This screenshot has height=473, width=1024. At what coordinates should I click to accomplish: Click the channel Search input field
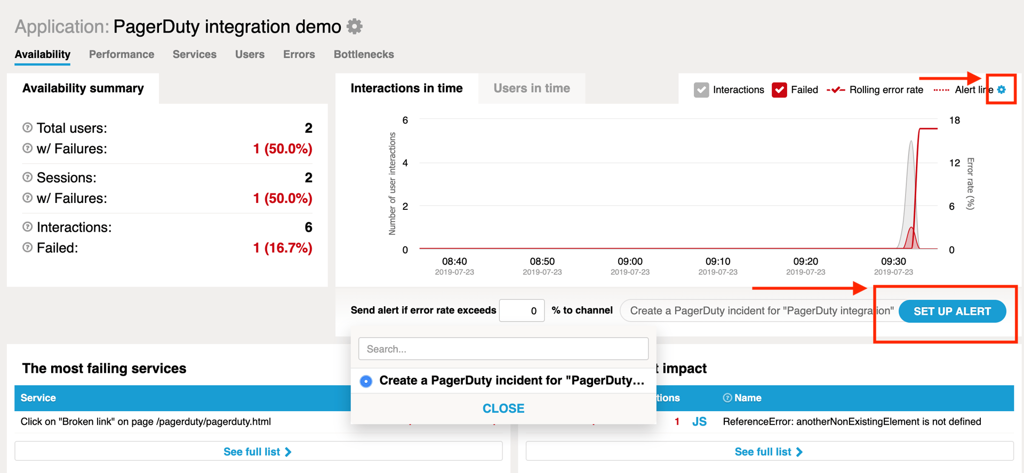pyautogui.click(x=503, y=349)
